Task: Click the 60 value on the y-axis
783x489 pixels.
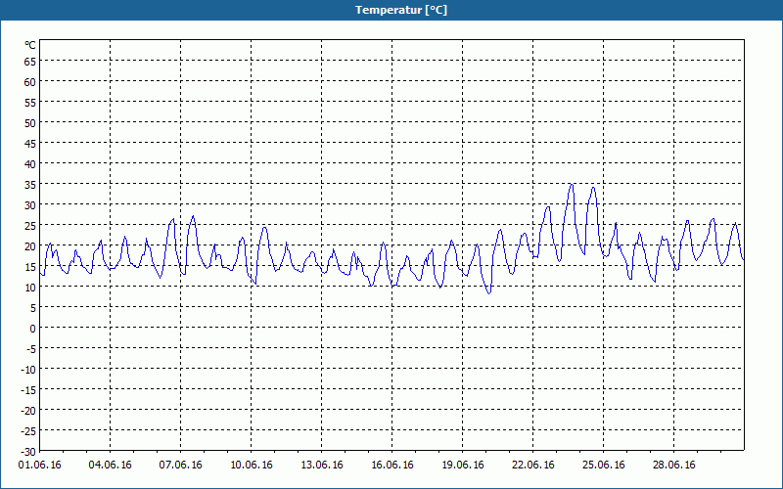Action: click(30, 82)
